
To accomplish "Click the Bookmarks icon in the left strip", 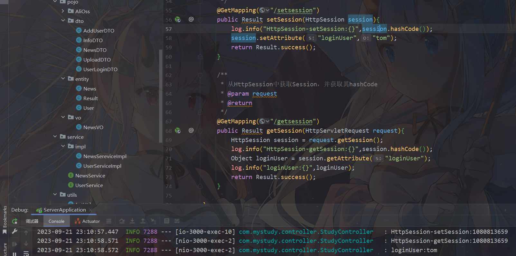I will pyautogui.click(x=5, y=232).
